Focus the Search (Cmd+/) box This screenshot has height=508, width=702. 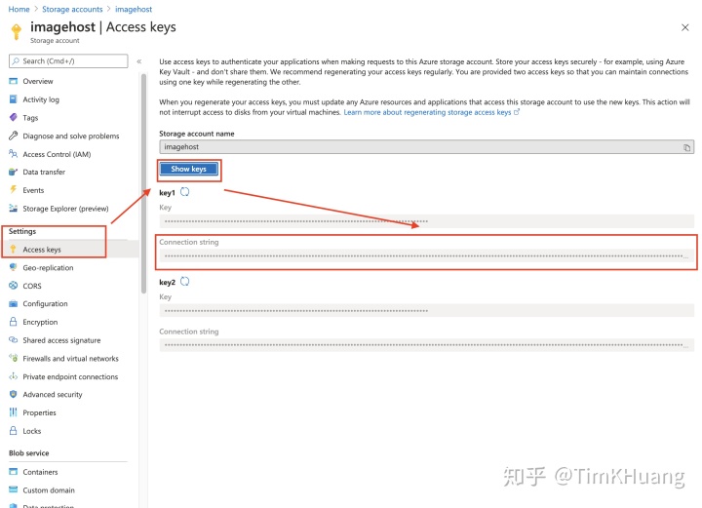coord(68,60)
